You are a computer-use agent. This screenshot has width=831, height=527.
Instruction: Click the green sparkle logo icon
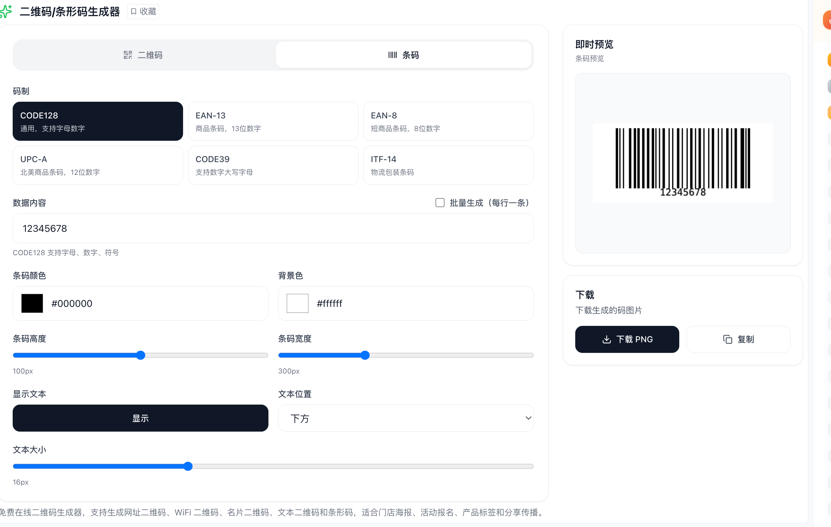pyautogui.click(x=6, y=11)
